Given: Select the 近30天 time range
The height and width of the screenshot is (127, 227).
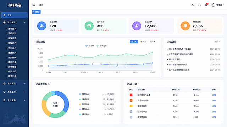Looking at the screenshot, I should pos(143,42).
